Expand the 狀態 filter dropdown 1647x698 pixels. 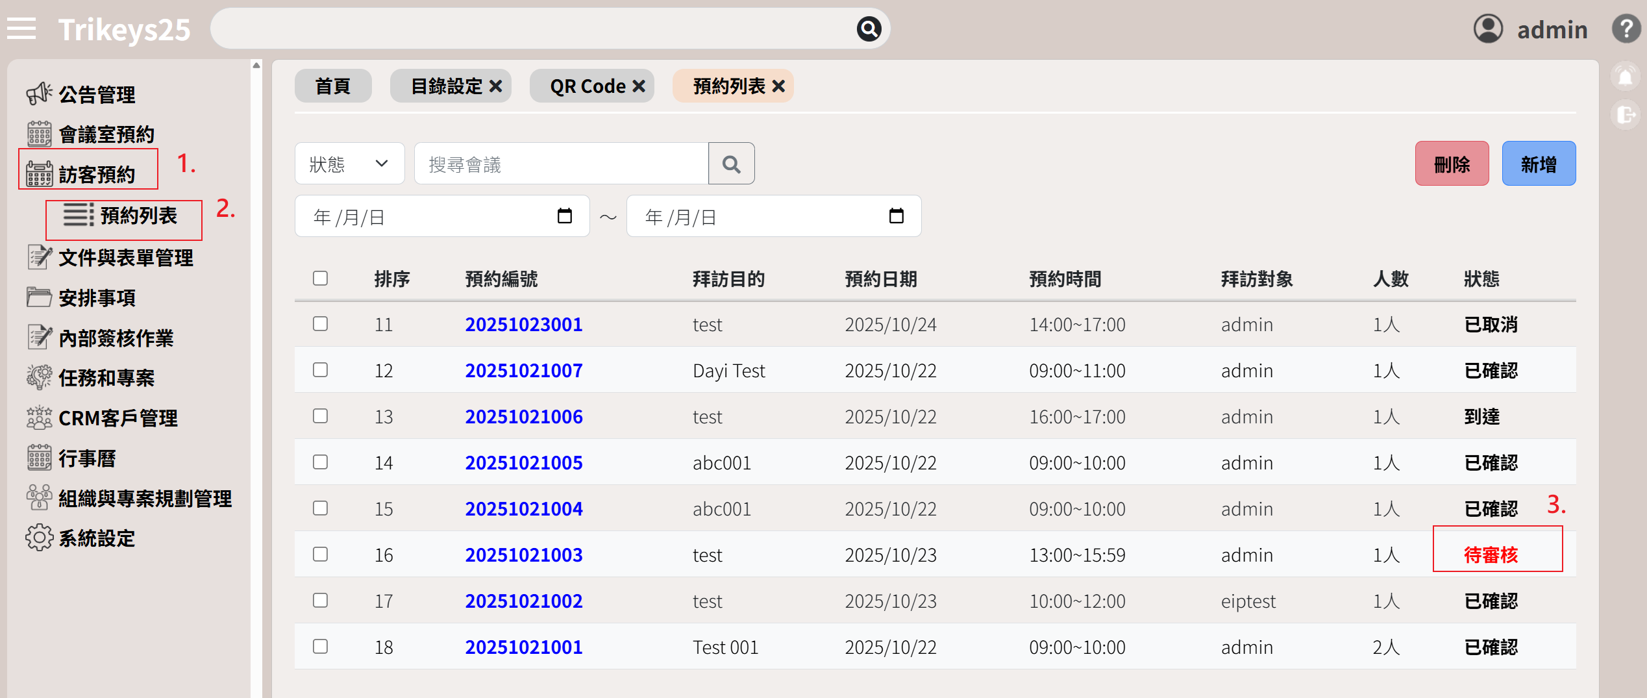tap(349, 164)
